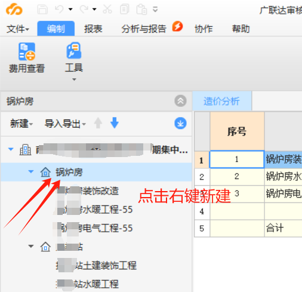Image resolution: width=302 pixels, height=292 pixels.
Task: Click the 锅炉房 panel title
Action: click(x=20, y=102)
